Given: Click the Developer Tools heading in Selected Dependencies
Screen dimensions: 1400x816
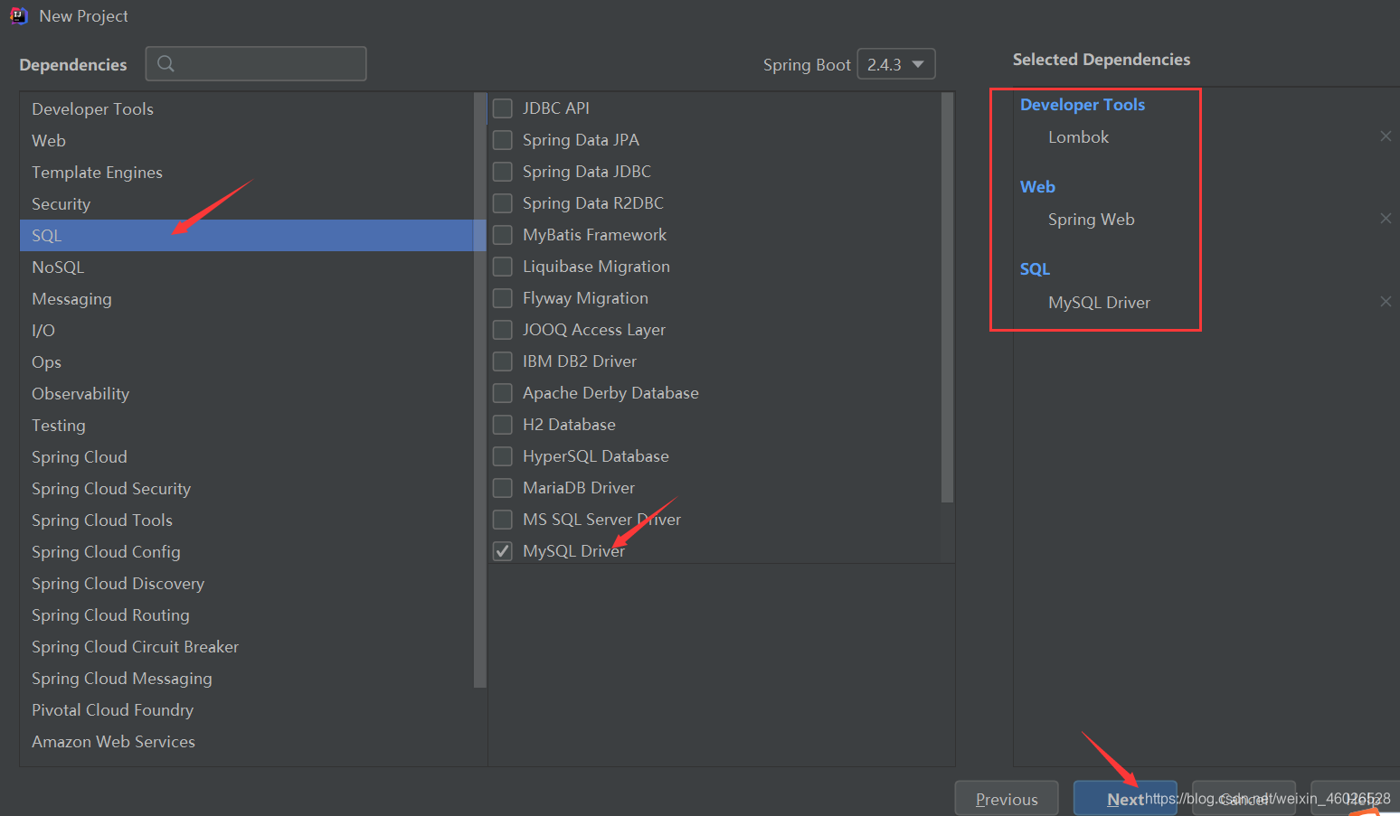Looking at the screenshot, I should tap(1083, 104).
